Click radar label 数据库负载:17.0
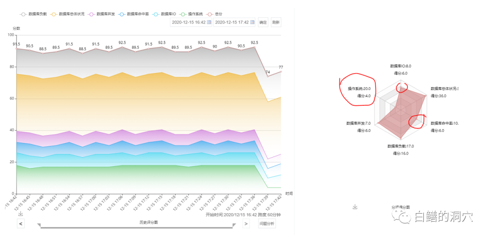This screenshot has height=238, width=489. pyautogui.click(x=400, y=146)
